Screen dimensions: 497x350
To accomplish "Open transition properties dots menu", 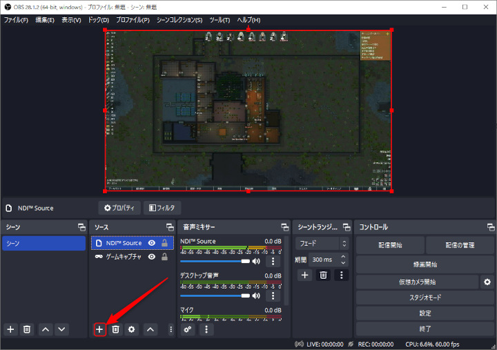I will [342, 275].
